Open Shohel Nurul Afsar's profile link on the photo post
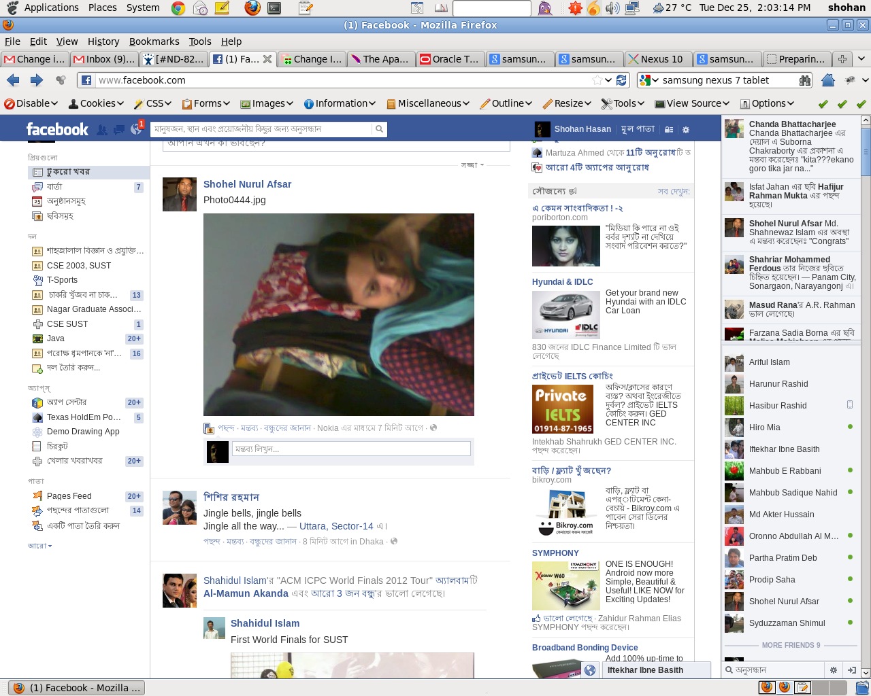 (247, 184)
